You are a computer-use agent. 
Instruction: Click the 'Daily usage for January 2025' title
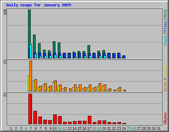click(x=39, y=5)
